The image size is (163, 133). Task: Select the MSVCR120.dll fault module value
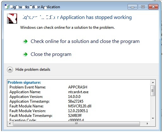(x=80, y=106)
